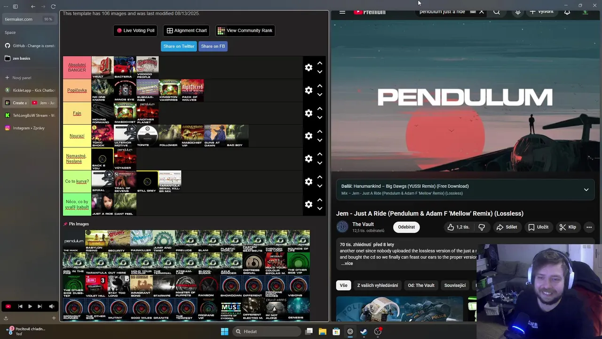Open Live Voting Poll
This screenshot has width=602, height=339.
(135, 31)
